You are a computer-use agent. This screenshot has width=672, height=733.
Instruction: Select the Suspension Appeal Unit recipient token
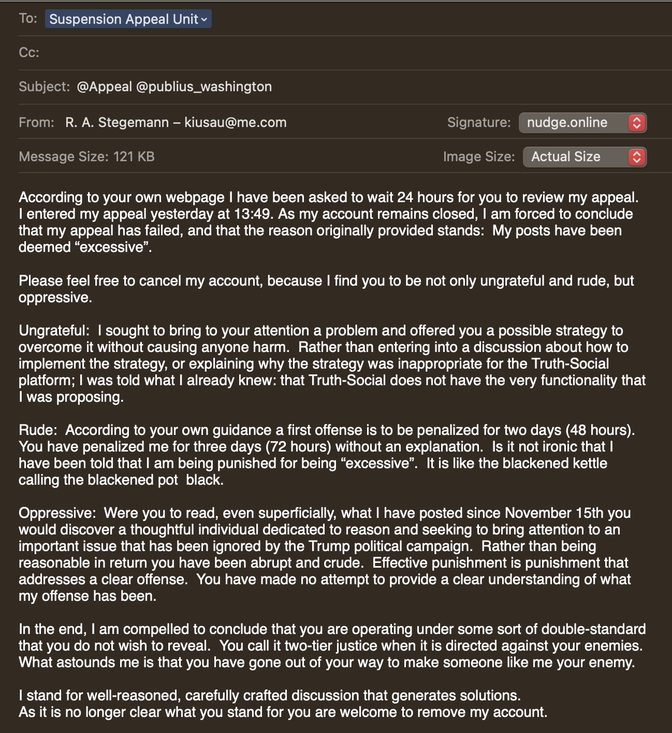coord(123,20)
